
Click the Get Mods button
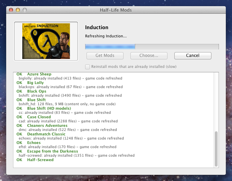point(105,56)
